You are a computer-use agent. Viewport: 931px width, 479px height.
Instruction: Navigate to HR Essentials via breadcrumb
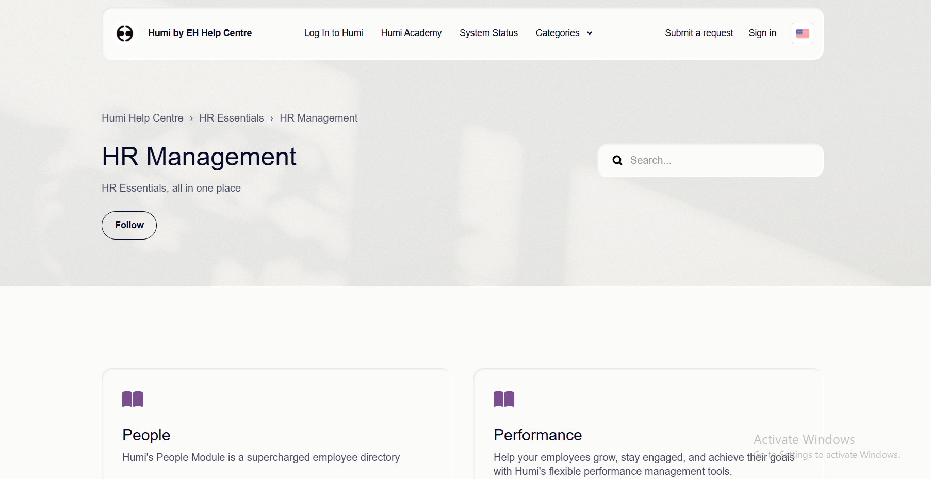tap(231, 118)
